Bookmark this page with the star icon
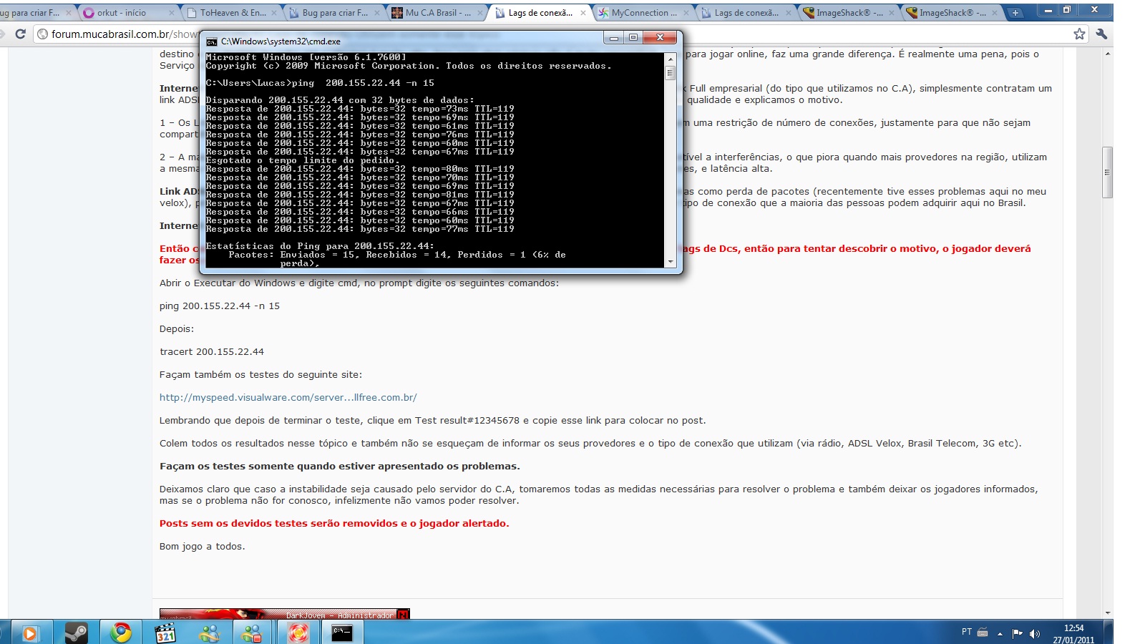The width and height of the screenshot is (1145, 644). pyautogui.click(x=1079, y=34)
